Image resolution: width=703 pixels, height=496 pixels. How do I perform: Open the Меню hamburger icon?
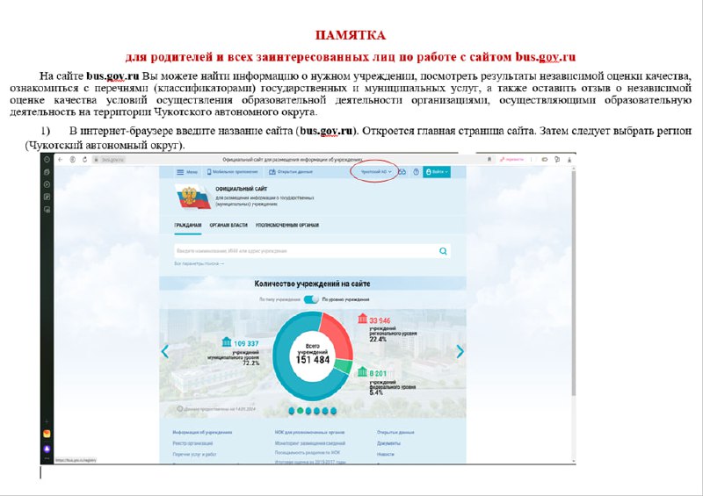tap(180, 172)
